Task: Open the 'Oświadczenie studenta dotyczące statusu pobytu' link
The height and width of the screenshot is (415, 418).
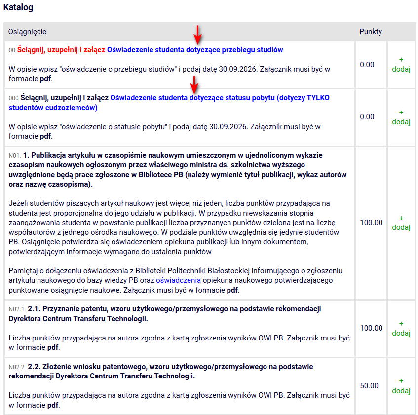Action: click(x=169, y=103)
